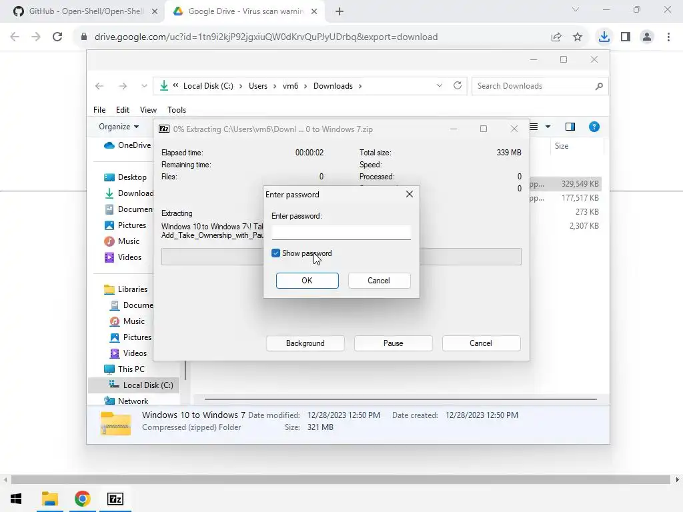Open the File menu in Explorer

coord(99,110)
